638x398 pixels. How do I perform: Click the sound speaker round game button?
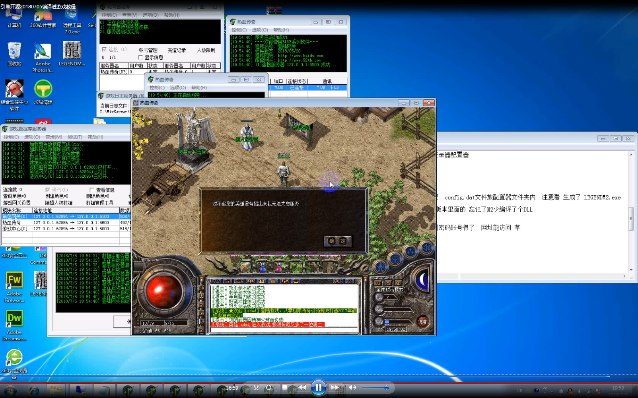click(x=426, y=248)
